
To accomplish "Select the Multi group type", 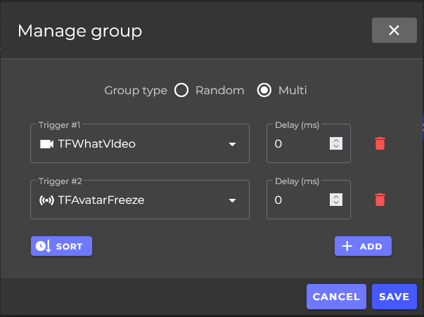I will [264, 90].
